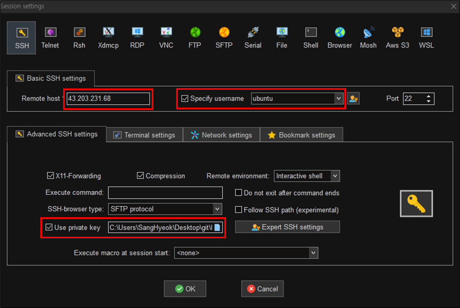Select the SSH session type

(21, 38)
